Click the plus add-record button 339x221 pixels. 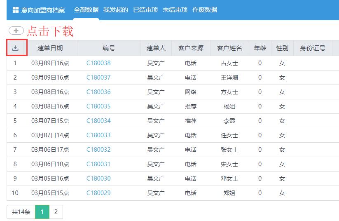(16, 31)
